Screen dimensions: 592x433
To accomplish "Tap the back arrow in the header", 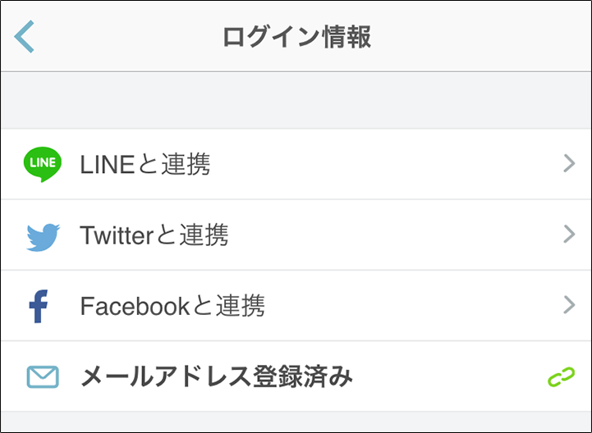I will pos(25,38).
